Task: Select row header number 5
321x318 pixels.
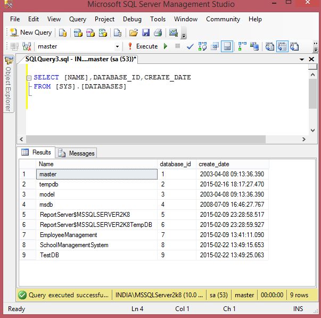Action: coord(28,215)
